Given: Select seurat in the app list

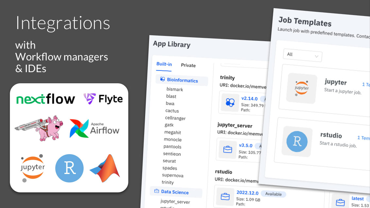Looking at the screenshot, I should pos(169,161).
